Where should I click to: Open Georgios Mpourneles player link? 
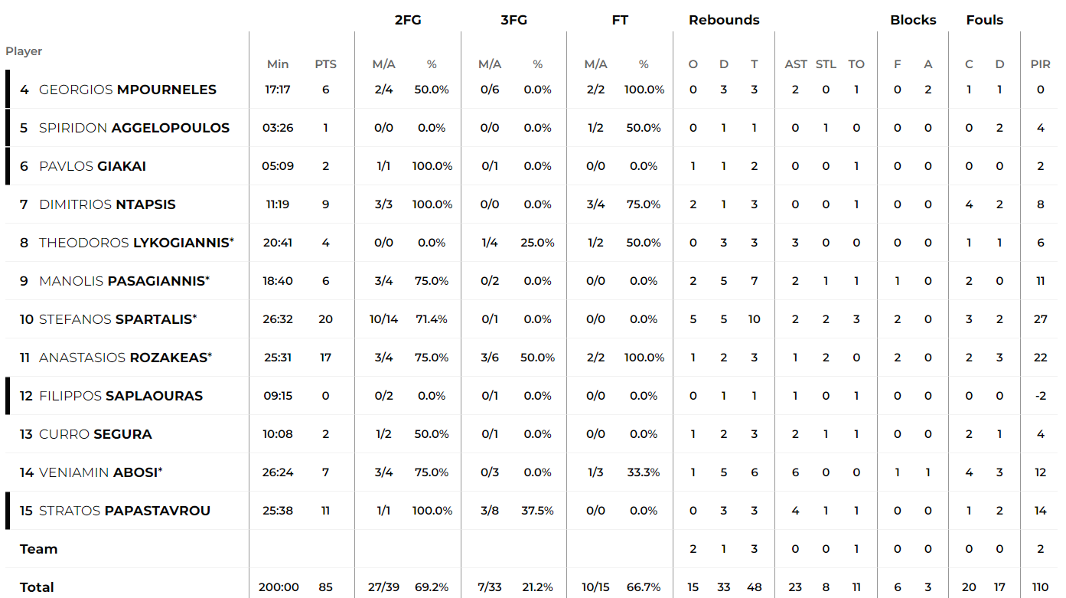click(128, 90)
